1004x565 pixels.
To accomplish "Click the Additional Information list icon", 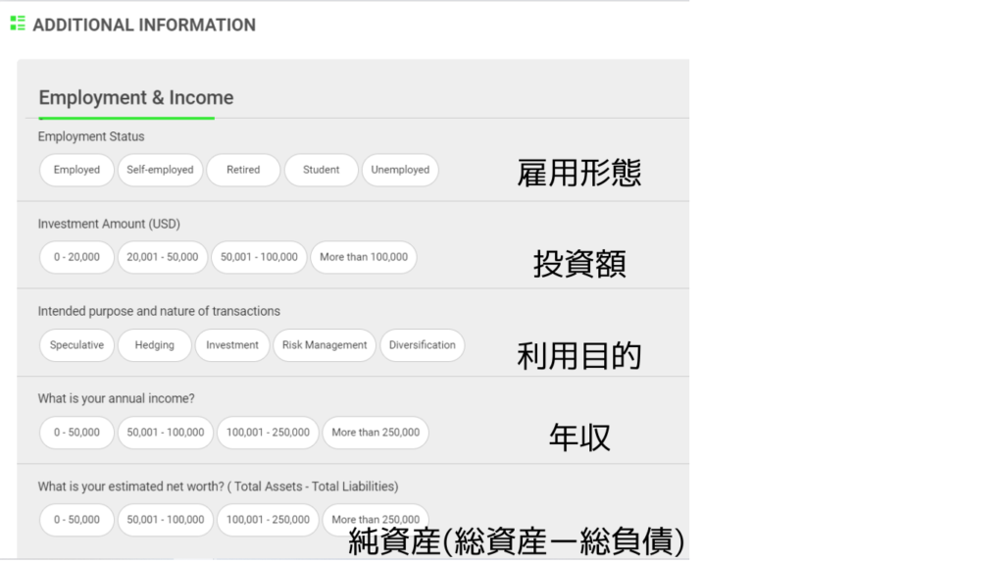I will [18, 24].
